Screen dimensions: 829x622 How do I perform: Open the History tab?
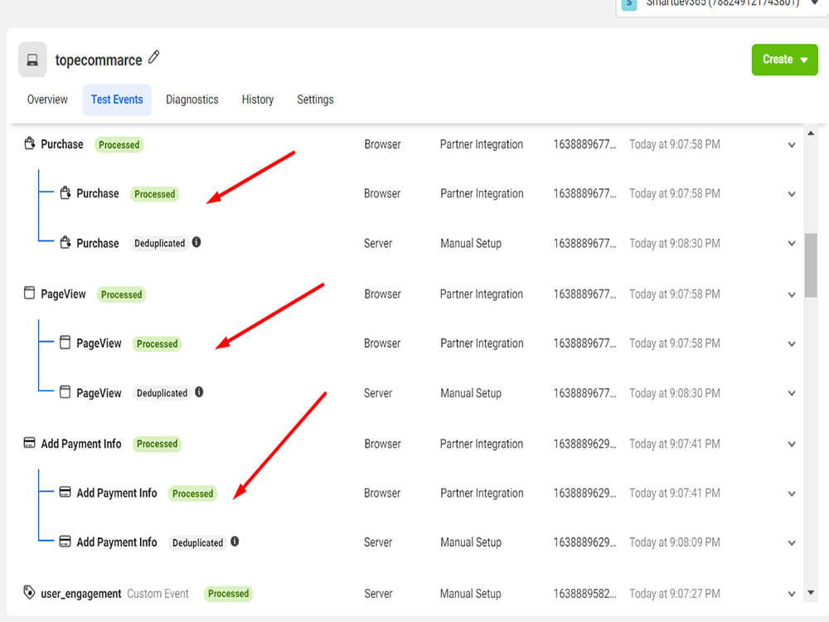click(257, 100)
